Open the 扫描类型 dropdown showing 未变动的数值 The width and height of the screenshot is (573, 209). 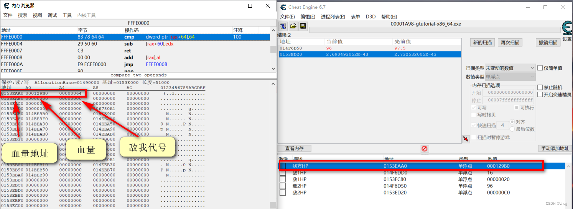(x=510, y=68)
